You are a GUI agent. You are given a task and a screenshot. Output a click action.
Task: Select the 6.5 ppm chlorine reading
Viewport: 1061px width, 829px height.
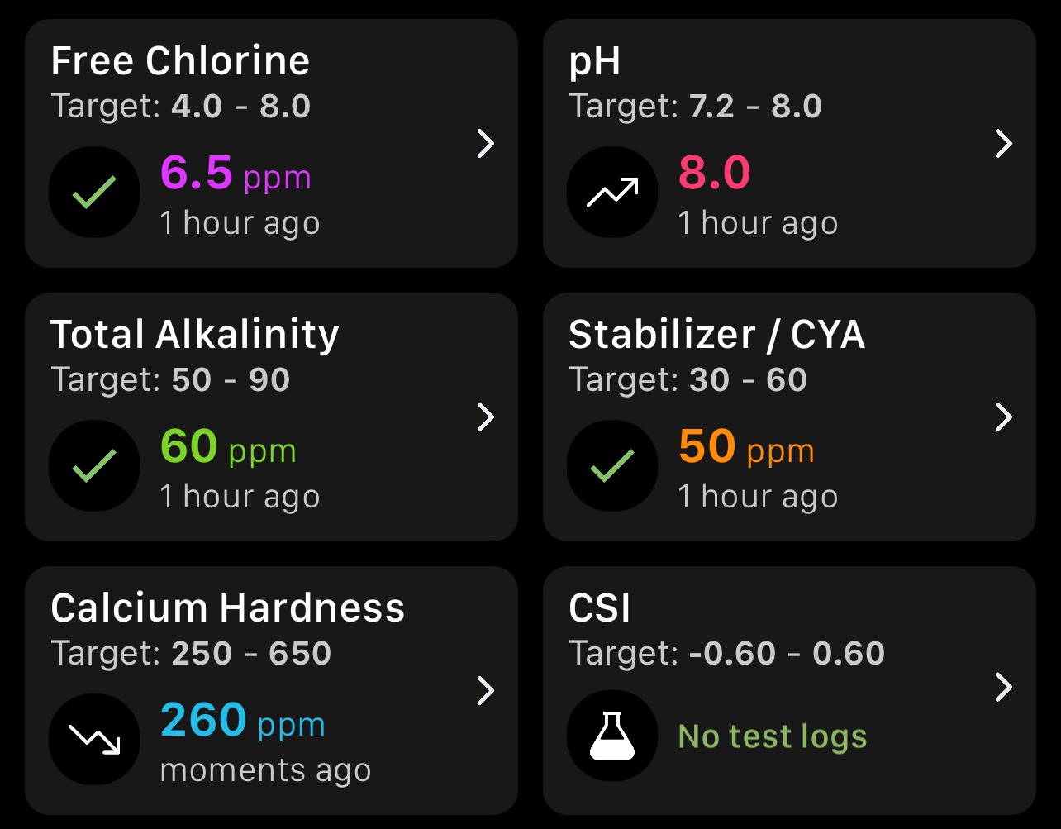coord(236,174)
